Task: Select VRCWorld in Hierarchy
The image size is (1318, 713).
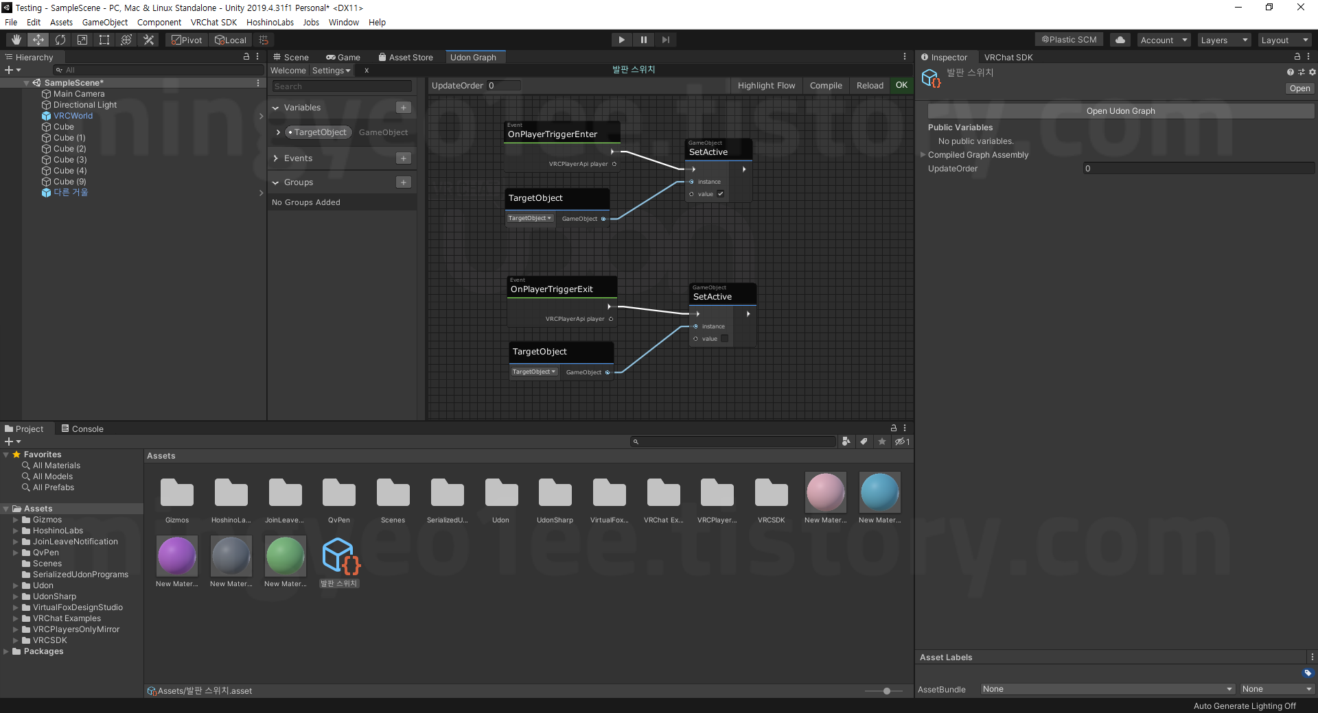Action: point(73,116)
